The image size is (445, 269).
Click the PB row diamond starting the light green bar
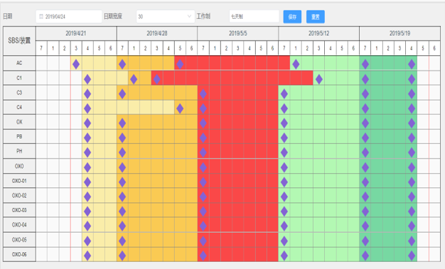(x=284, y=138)
